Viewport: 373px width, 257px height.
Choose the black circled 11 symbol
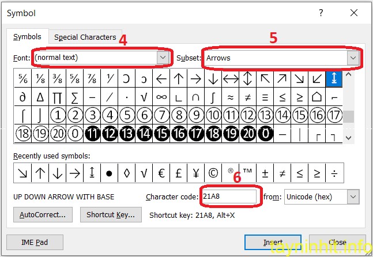pos(92,134)
